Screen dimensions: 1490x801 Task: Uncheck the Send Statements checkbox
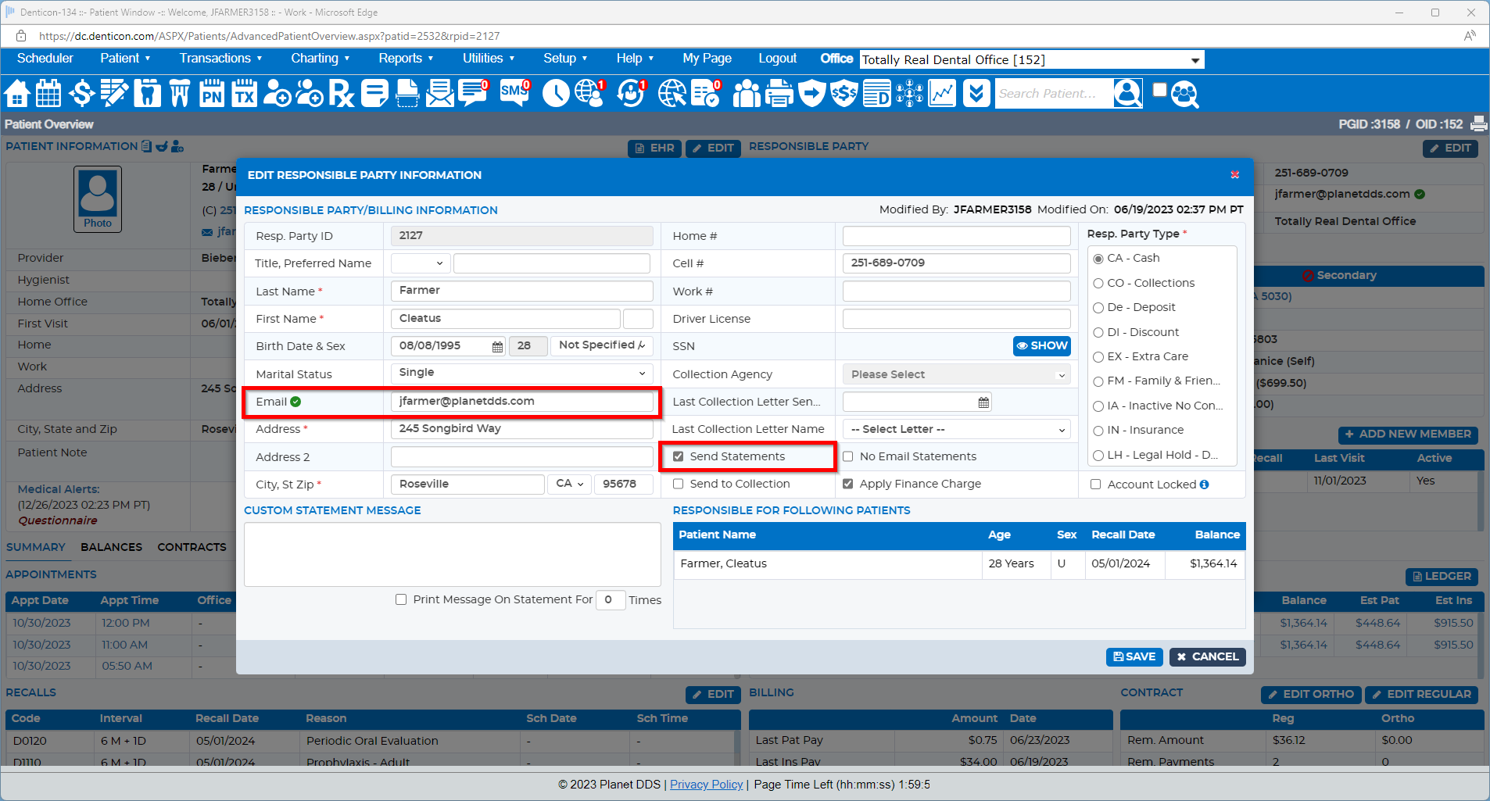[x=679, y=457]
